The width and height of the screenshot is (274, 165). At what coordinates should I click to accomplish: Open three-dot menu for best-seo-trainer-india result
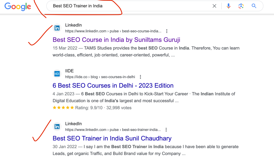tap(166, 130)
